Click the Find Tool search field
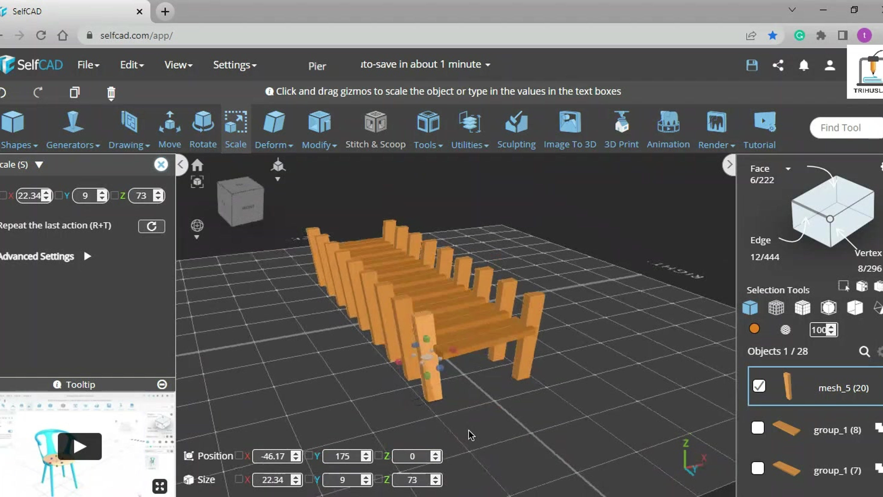The height and width of the screenshot is (497, 883). pos(847,128)
